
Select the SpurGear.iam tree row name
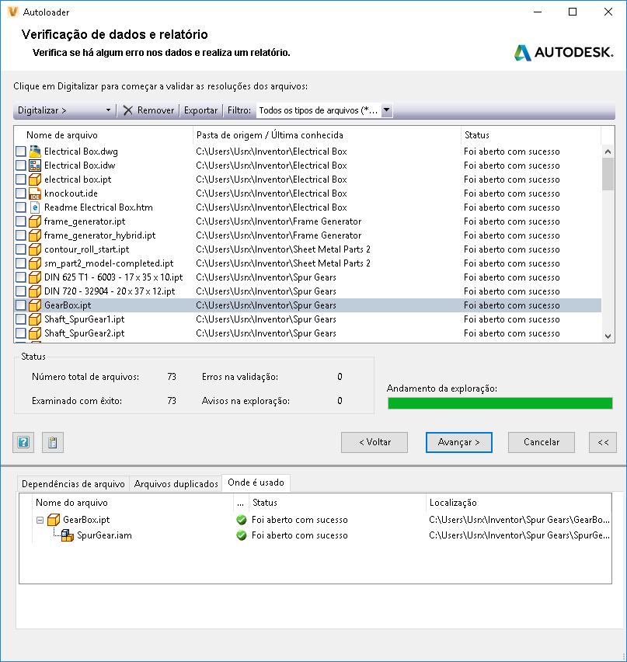click(x=104, y=535)
